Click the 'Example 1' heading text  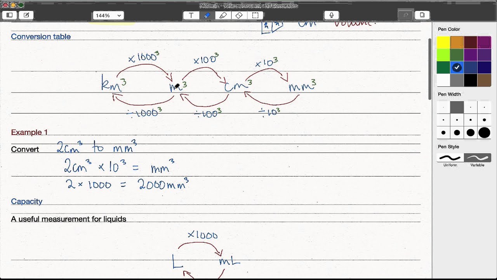tap(29, 132)
